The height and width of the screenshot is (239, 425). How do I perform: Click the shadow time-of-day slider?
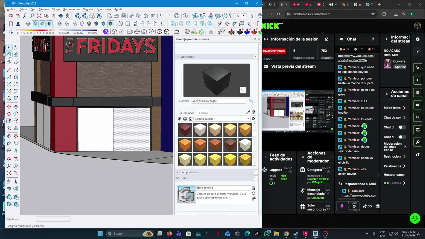point(78,30)
